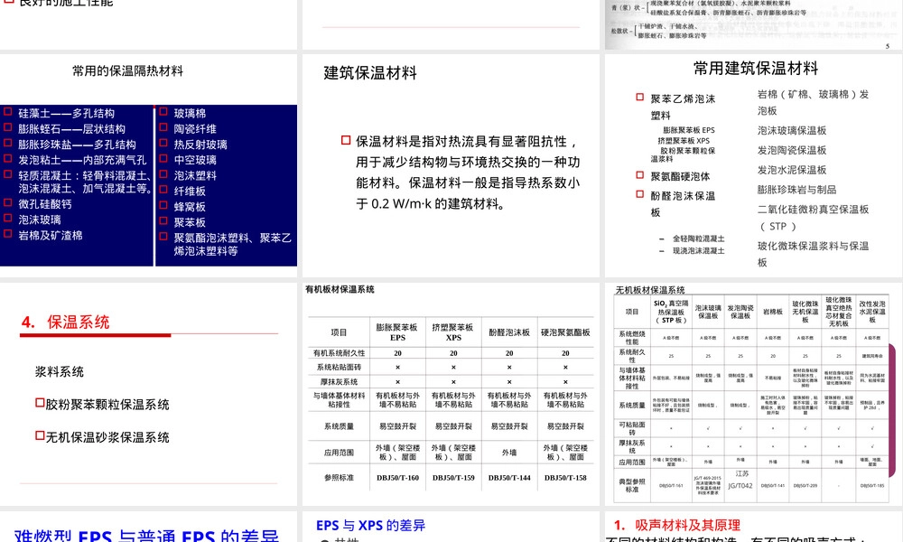Click the table cell DBJ50/T-159
Viewport: 903px width, 542px height.
[454, 478]
